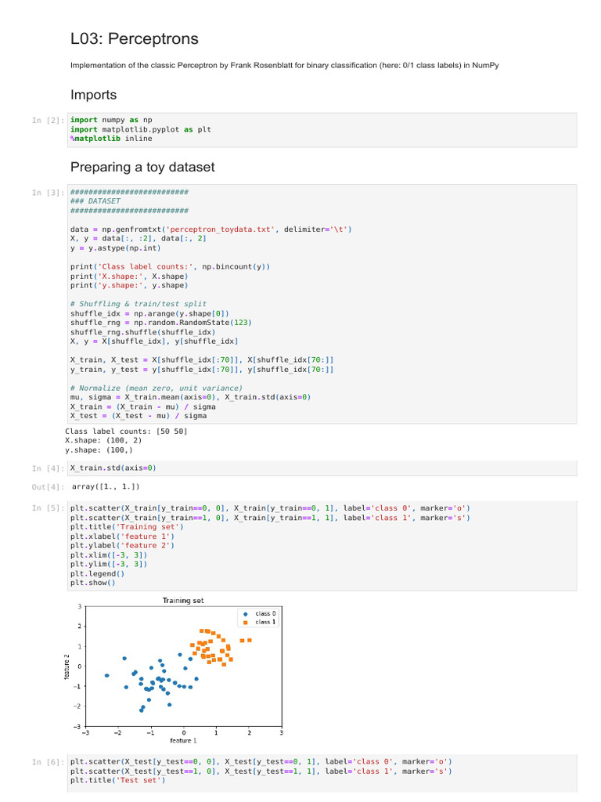Viewport: 601px width, 802px height.
Task: Click the description paragraph about Frank Rosenblatt
Action: (x=285, y=66)
